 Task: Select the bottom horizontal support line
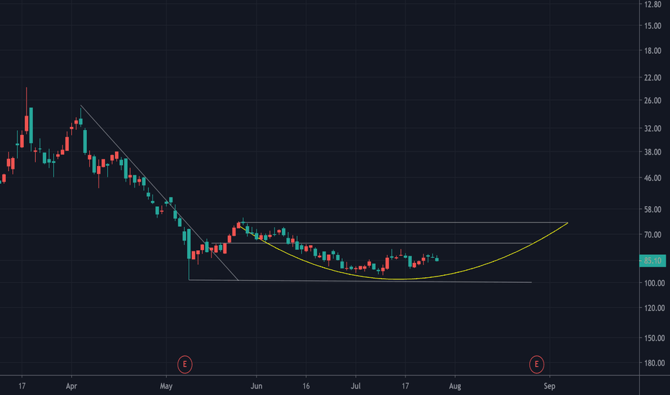(x=360, y=281)
